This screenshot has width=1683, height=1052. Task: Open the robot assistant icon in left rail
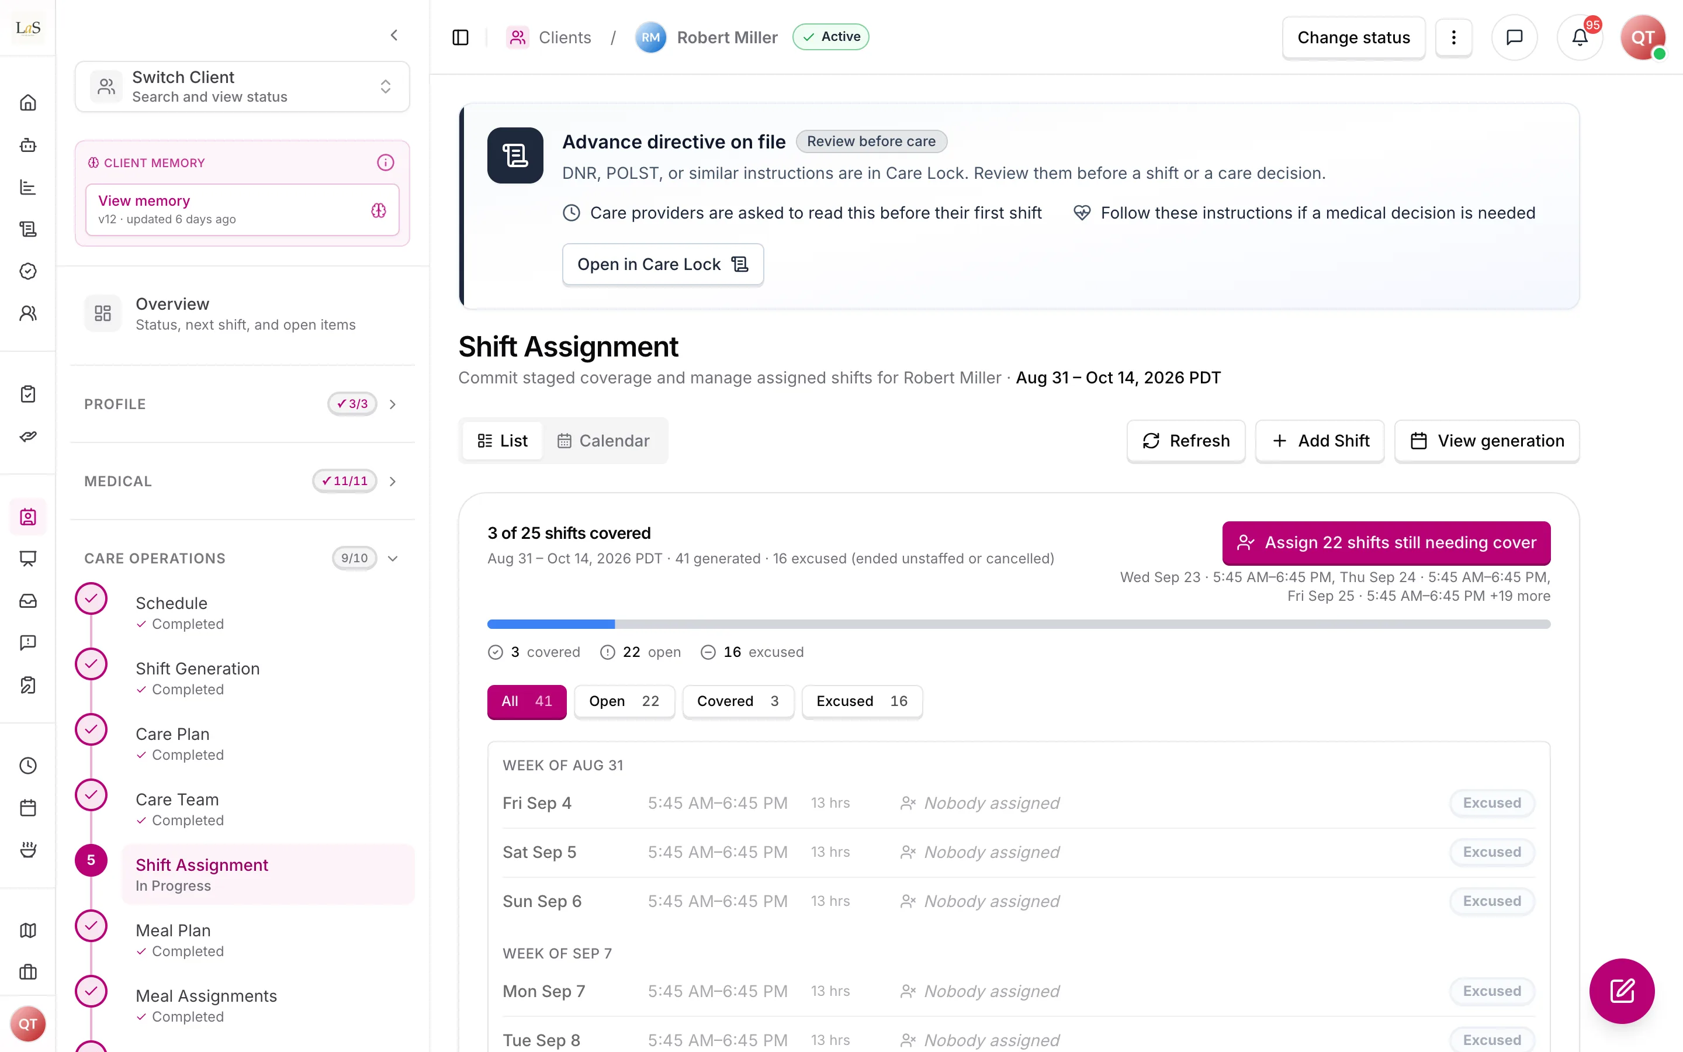coord(28,145)
